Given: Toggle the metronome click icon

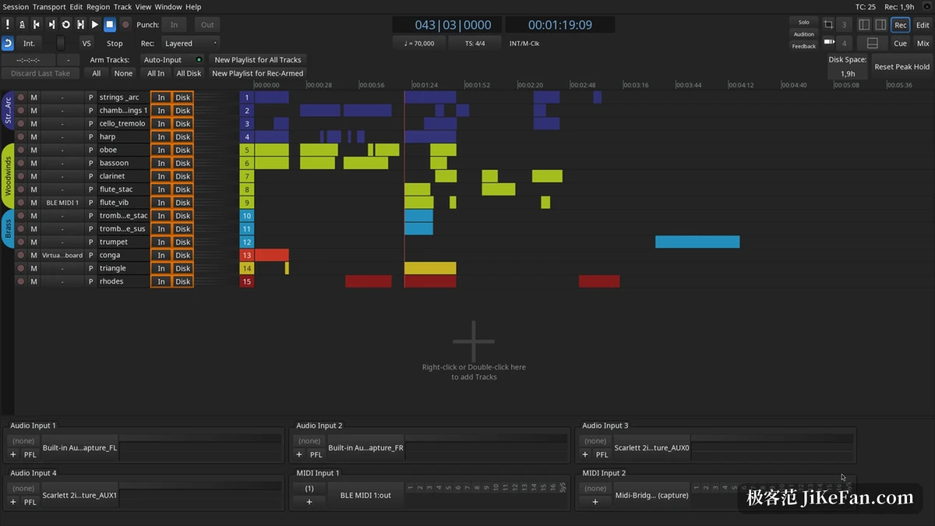Looking at the screenshot, I should [x=22, y=25].
